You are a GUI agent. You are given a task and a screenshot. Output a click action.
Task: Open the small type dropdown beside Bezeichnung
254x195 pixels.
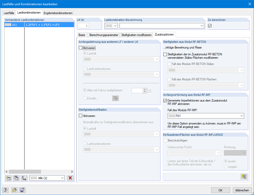click(x=111, y=26)
